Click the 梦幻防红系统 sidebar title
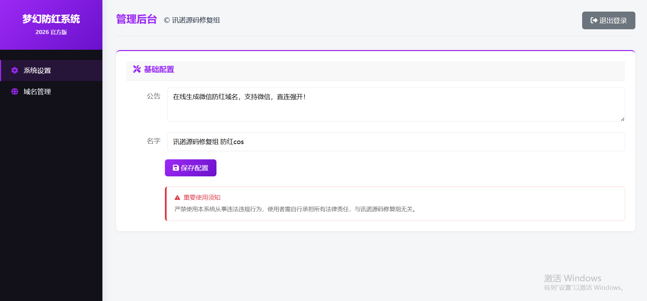 pos(51,19)
